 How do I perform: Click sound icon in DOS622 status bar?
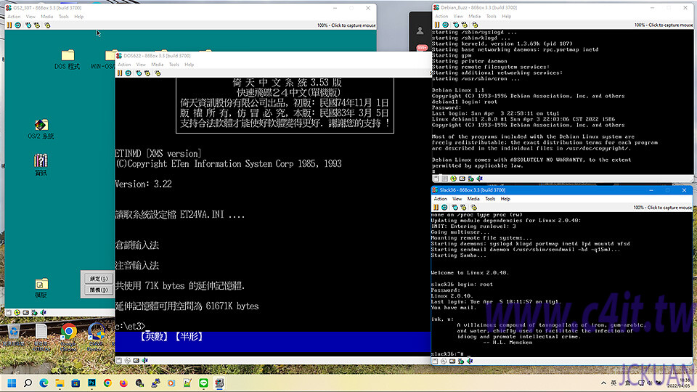(145, 361)
